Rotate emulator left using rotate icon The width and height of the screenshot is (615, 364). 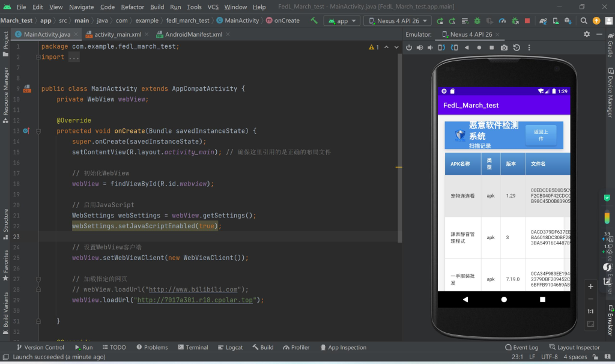tap(443, 47)
